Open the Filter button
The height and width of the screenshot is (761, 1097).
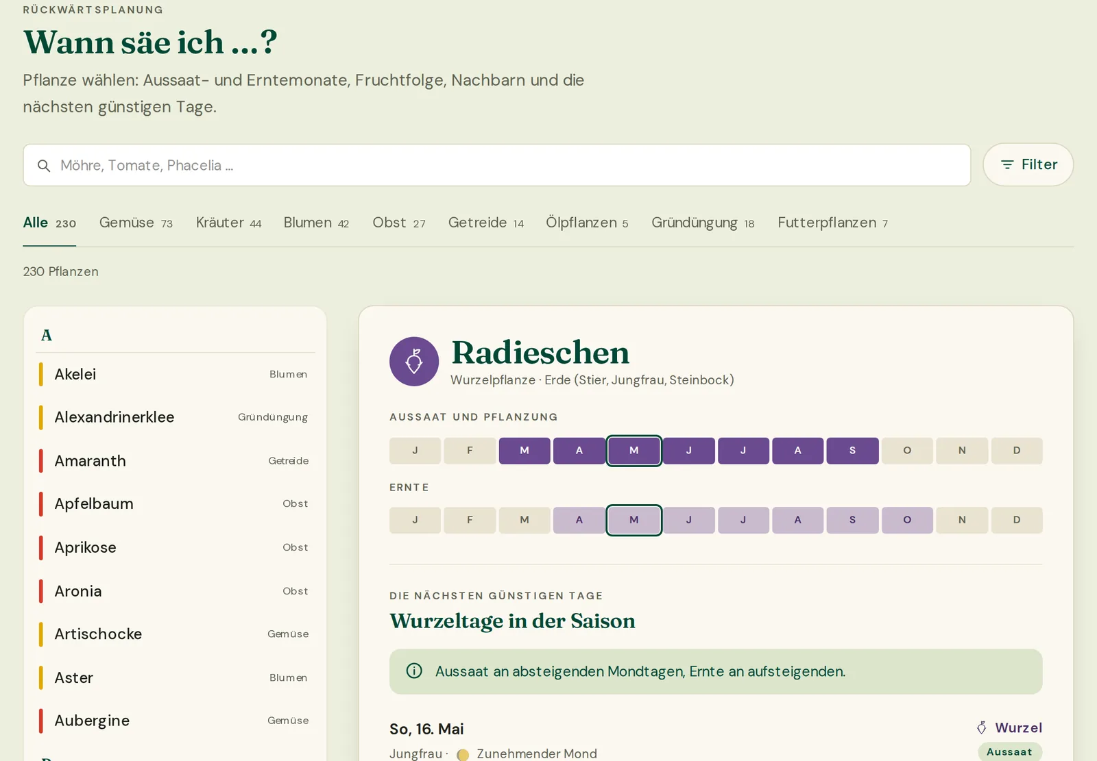[1028, 164]
